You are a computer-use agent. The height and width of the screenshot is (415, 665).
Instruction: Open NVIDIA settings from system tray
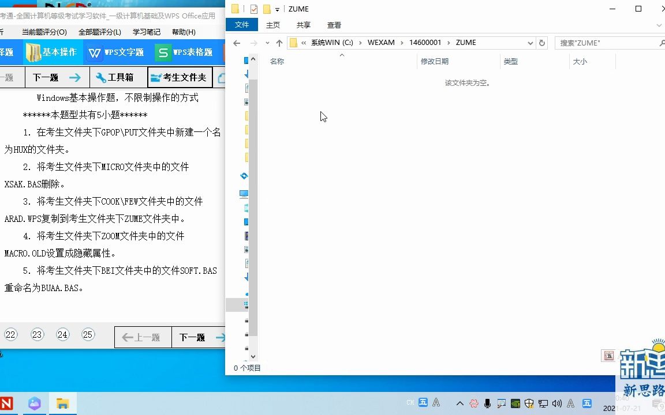tap(515, 403)
